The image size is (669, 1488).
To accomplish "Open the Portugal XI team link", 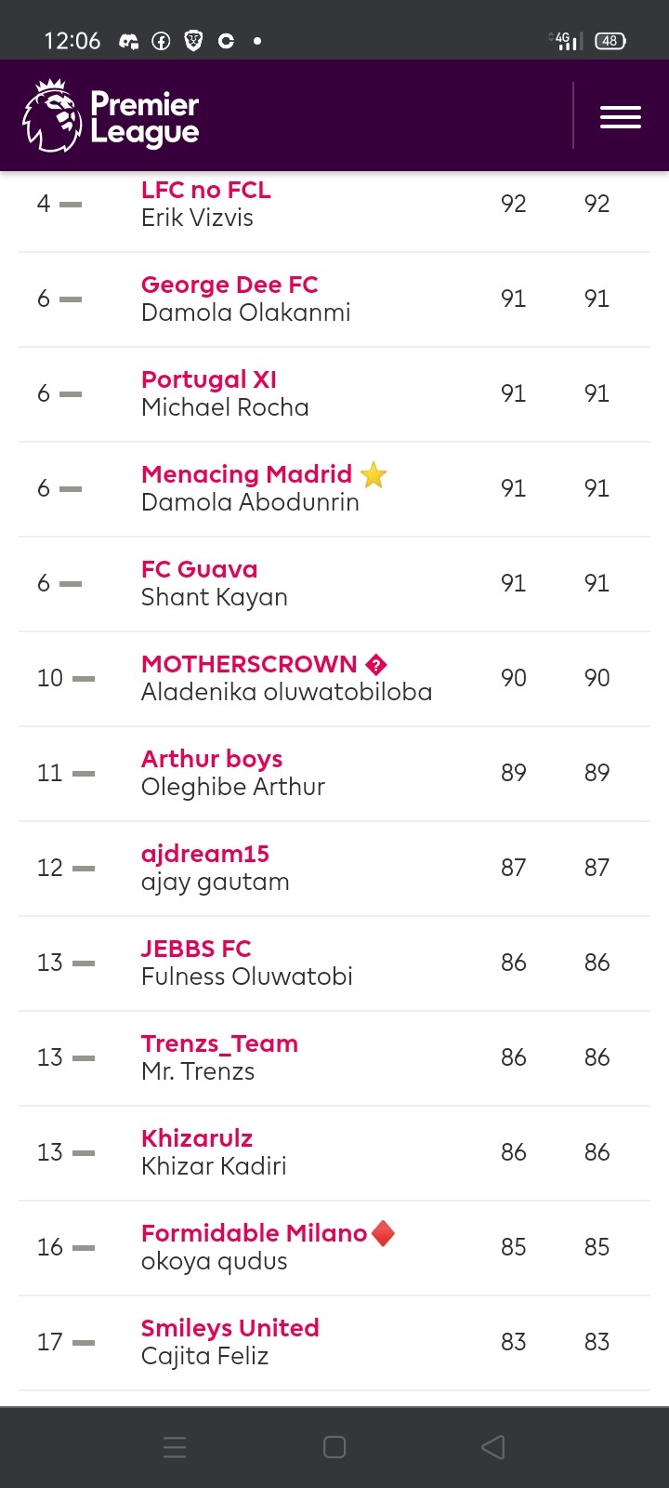I will [209, 379].
